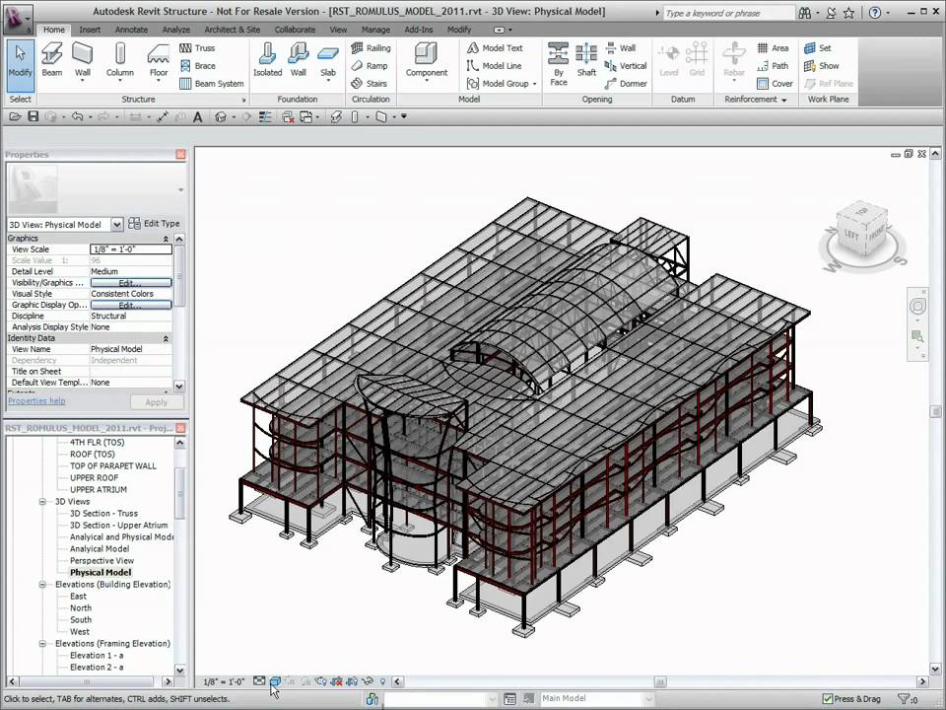Select the Shaft opening tool
946x710 pixels.
pyautogui.click(x=586, y=60)
